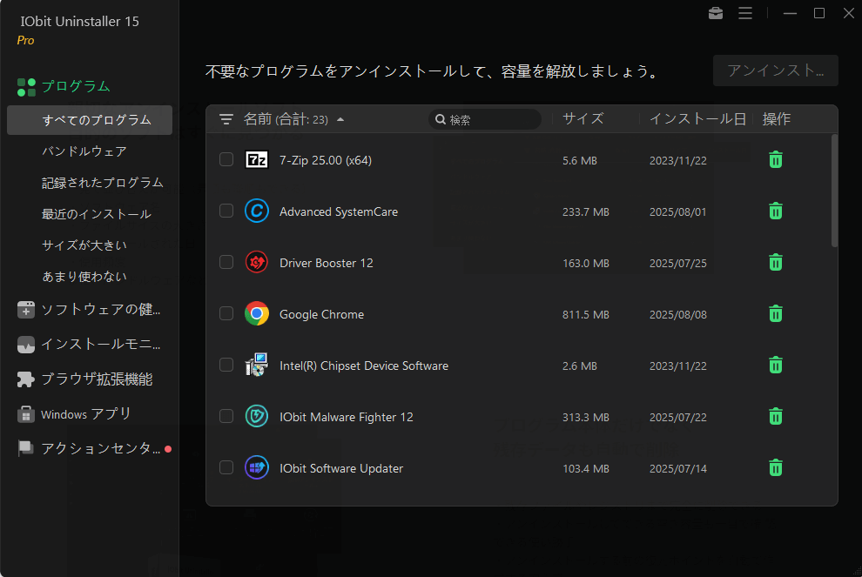Click the Driver Booster 12 name text
Image resolution: width=862 pixels, height=577 pixels.
tap(326, 263)
